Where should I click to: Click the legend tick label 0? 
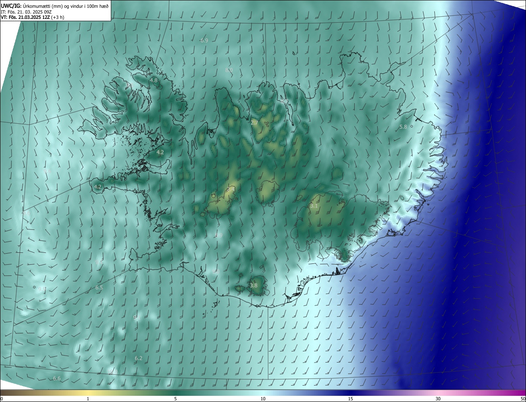click(2, 399)
